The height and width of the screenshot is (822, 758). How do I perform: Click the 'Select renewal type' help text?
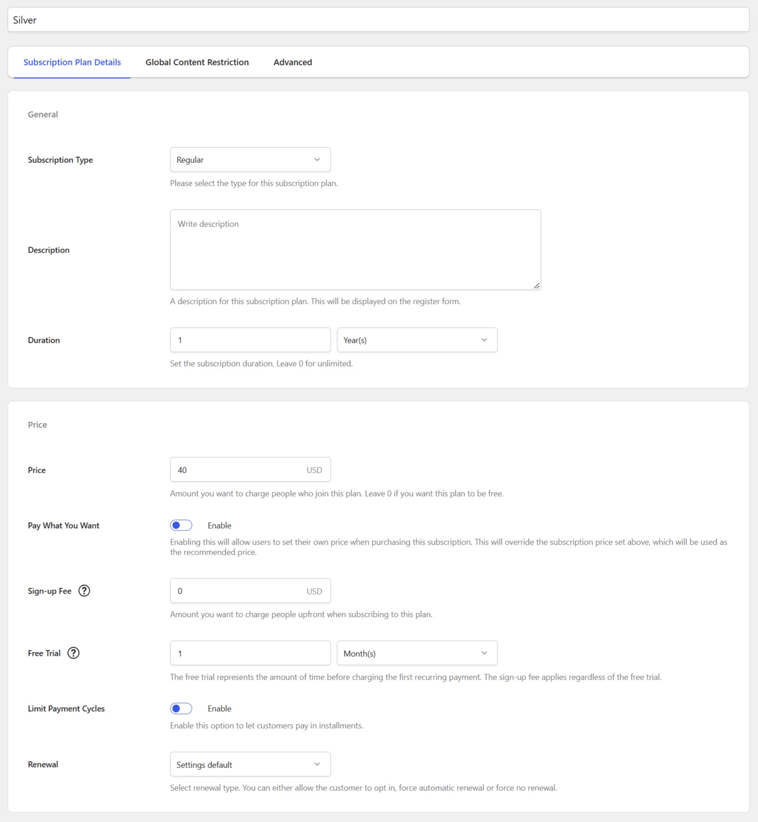(363, 788)
